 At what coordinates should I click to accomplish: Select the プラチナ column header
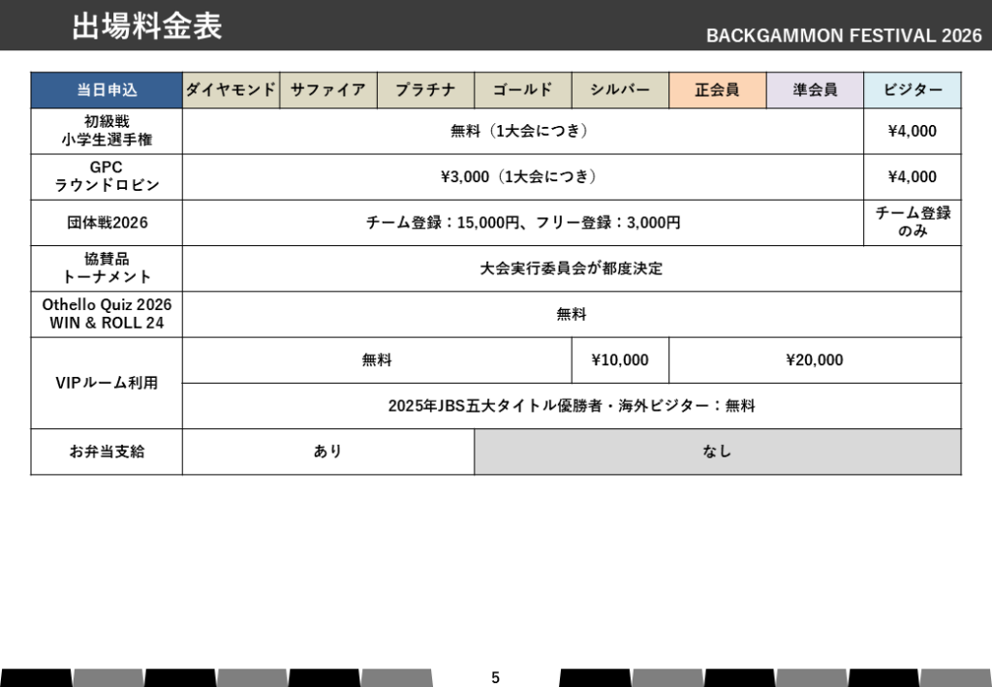[425, 90]
